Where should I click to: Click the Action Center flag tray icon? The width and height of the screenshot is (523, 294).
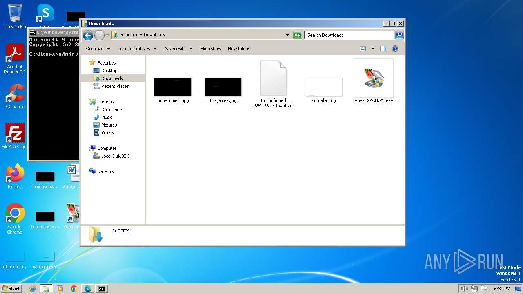484,289
